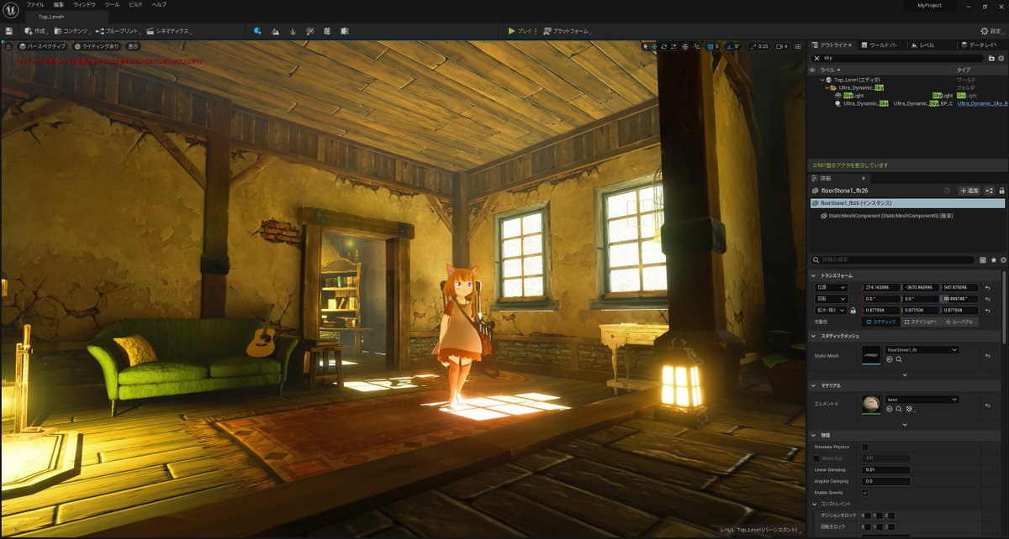Screen dimensions: 1009x539
Task: Click the 追加 add component button
Action: click(x=969, y=191)
